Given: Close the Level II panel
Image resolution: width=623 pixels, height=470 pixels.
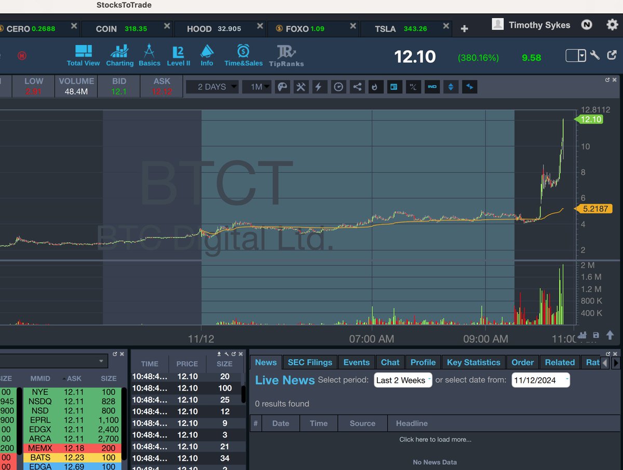Looking at the screenshot, I should coord(121,354).
